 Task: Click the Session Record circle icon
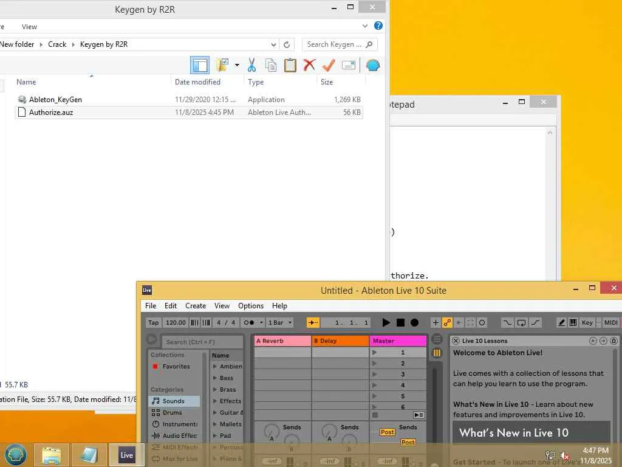coord(482,323)
